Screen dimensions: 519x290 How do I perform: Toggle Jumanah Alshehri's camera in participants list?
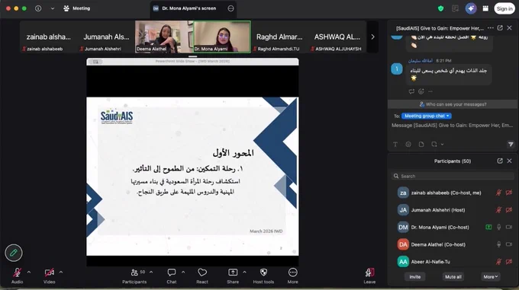(509, 210)
